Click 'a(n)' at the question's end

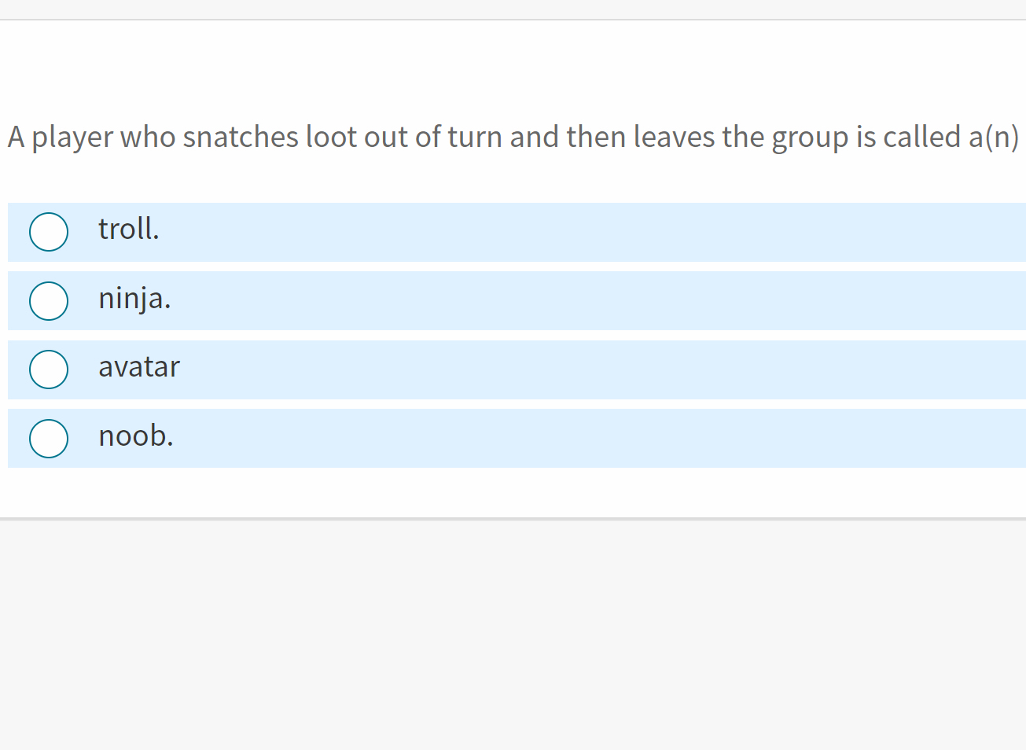[x=993, y=137]
